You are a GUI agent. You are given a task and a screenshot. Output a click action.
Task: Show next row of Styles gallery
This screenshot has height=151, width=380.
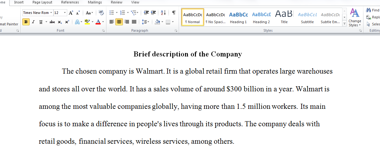345,17
